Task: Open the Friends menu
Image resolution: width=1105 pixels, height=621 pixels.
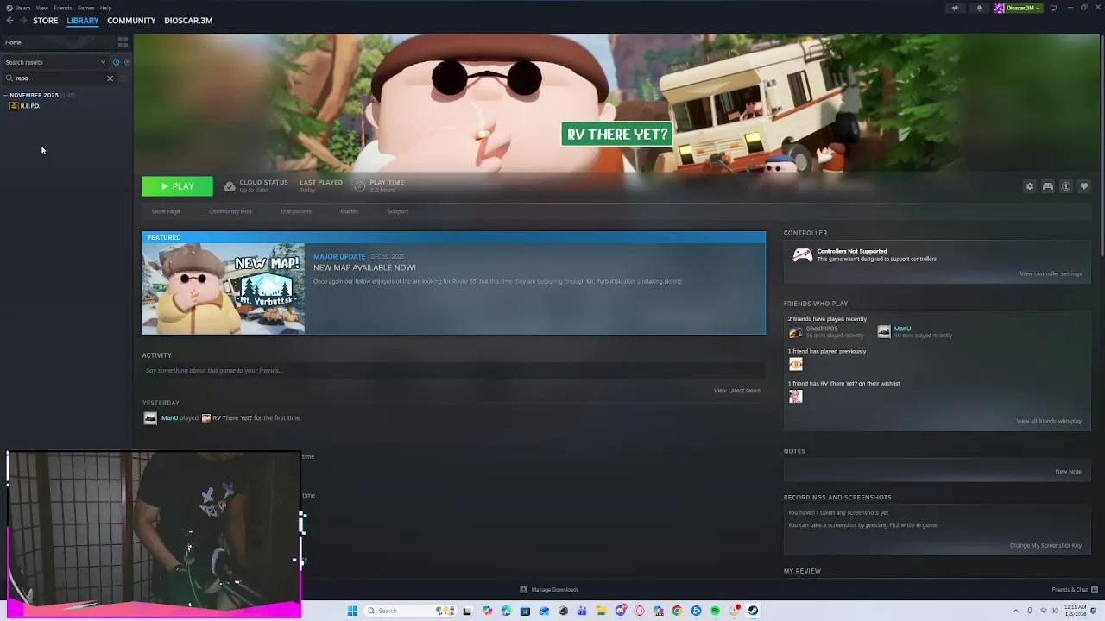Action: (x=63, y=8)
